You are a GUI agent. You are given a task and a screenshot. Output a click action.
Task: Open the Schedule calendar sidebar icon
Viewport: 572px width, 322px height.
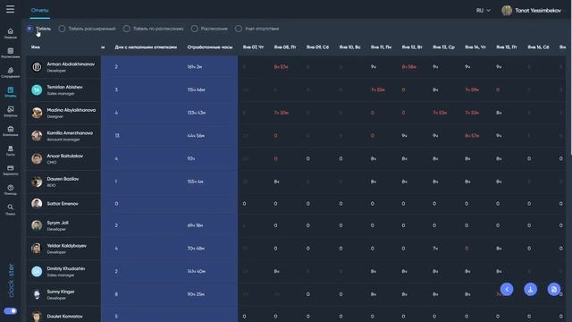click(10, 53)
